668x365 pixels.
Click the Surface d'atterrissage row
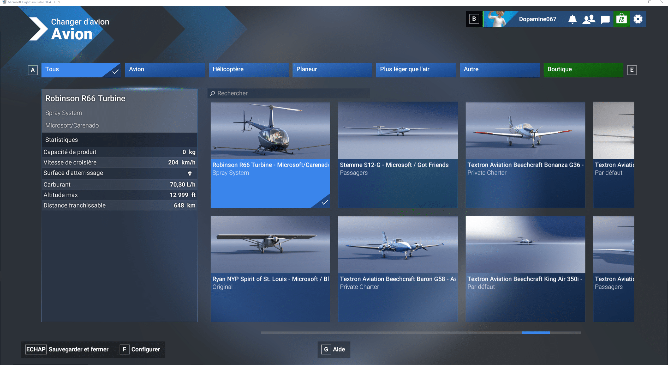120,173
